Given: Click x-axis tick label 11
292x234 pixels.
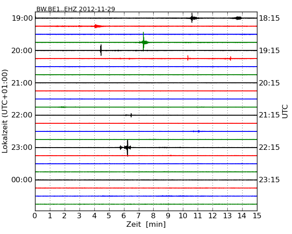Looking at the screenshot, I should 198,216.
